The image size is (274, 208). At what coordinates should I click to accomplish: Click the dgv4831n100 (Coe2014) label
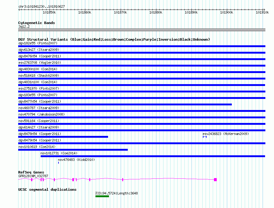pos(38,82)
